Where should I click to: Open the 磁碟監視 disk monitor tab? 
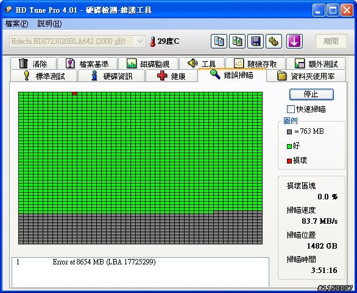click(x=148, y=64)
